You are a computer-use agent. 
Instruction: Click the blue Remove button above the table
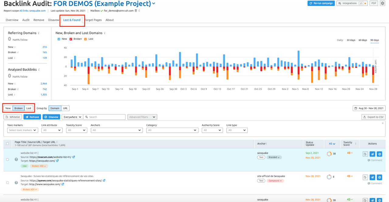pyautogui.click(x=32, y=117)
